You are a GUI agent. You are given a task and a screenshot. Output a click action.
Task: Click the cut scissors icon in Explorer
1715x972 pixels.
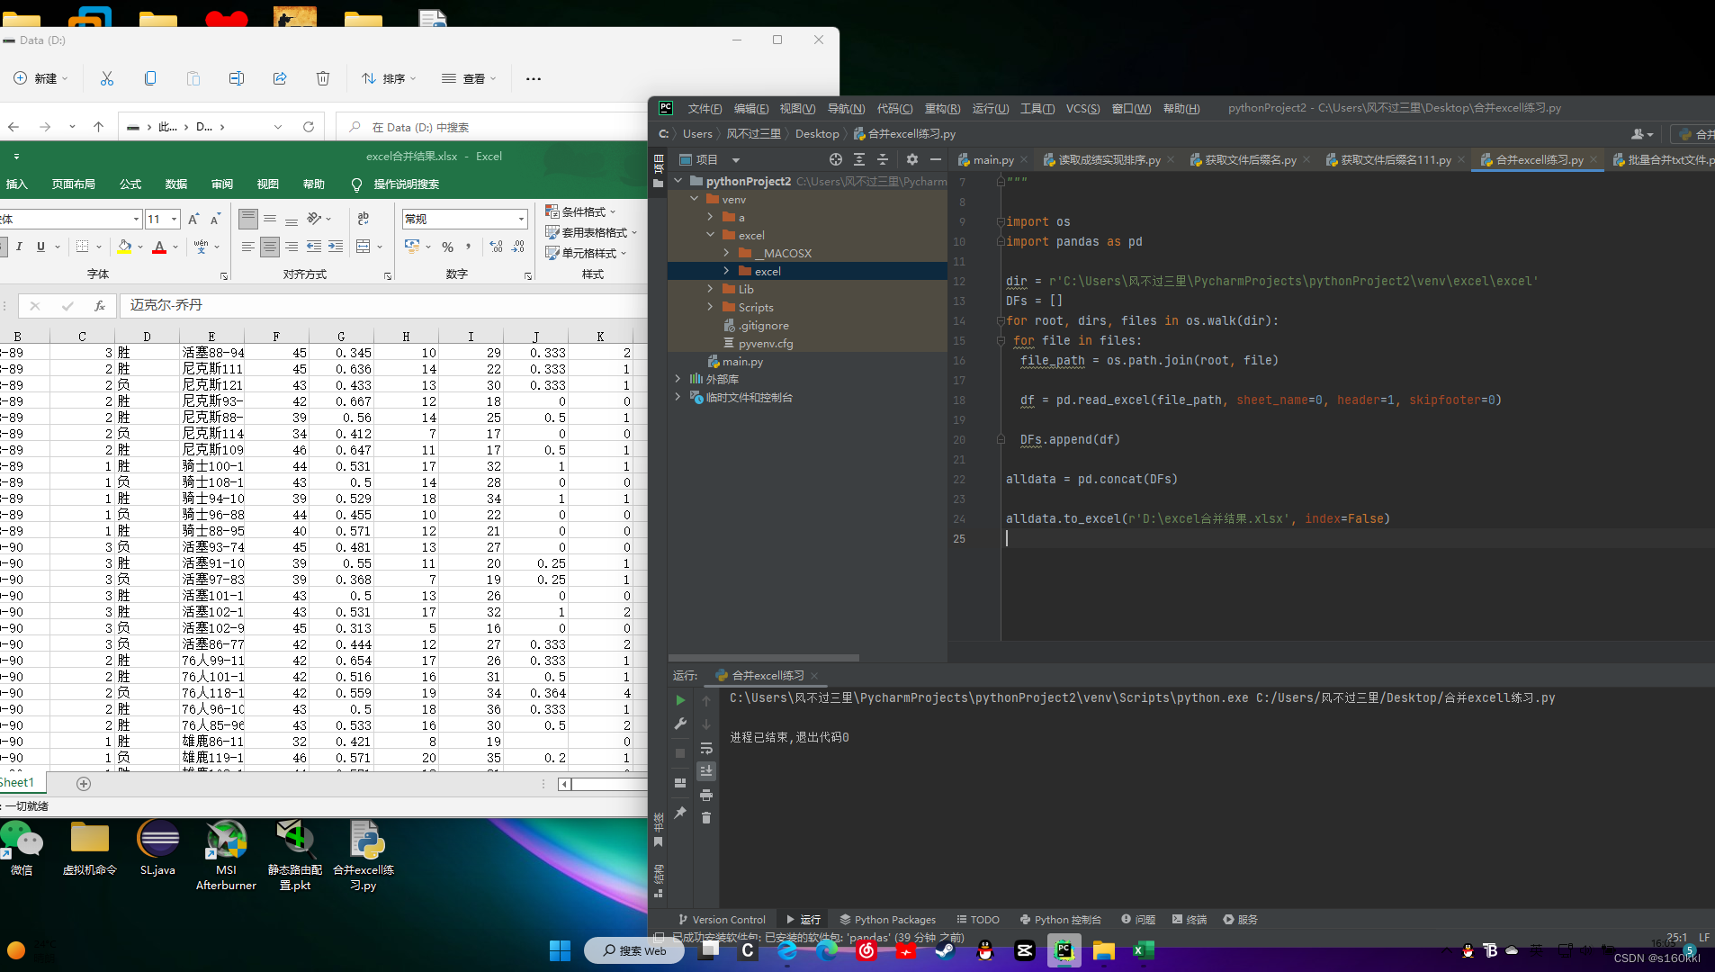click(x=107, y=78)
